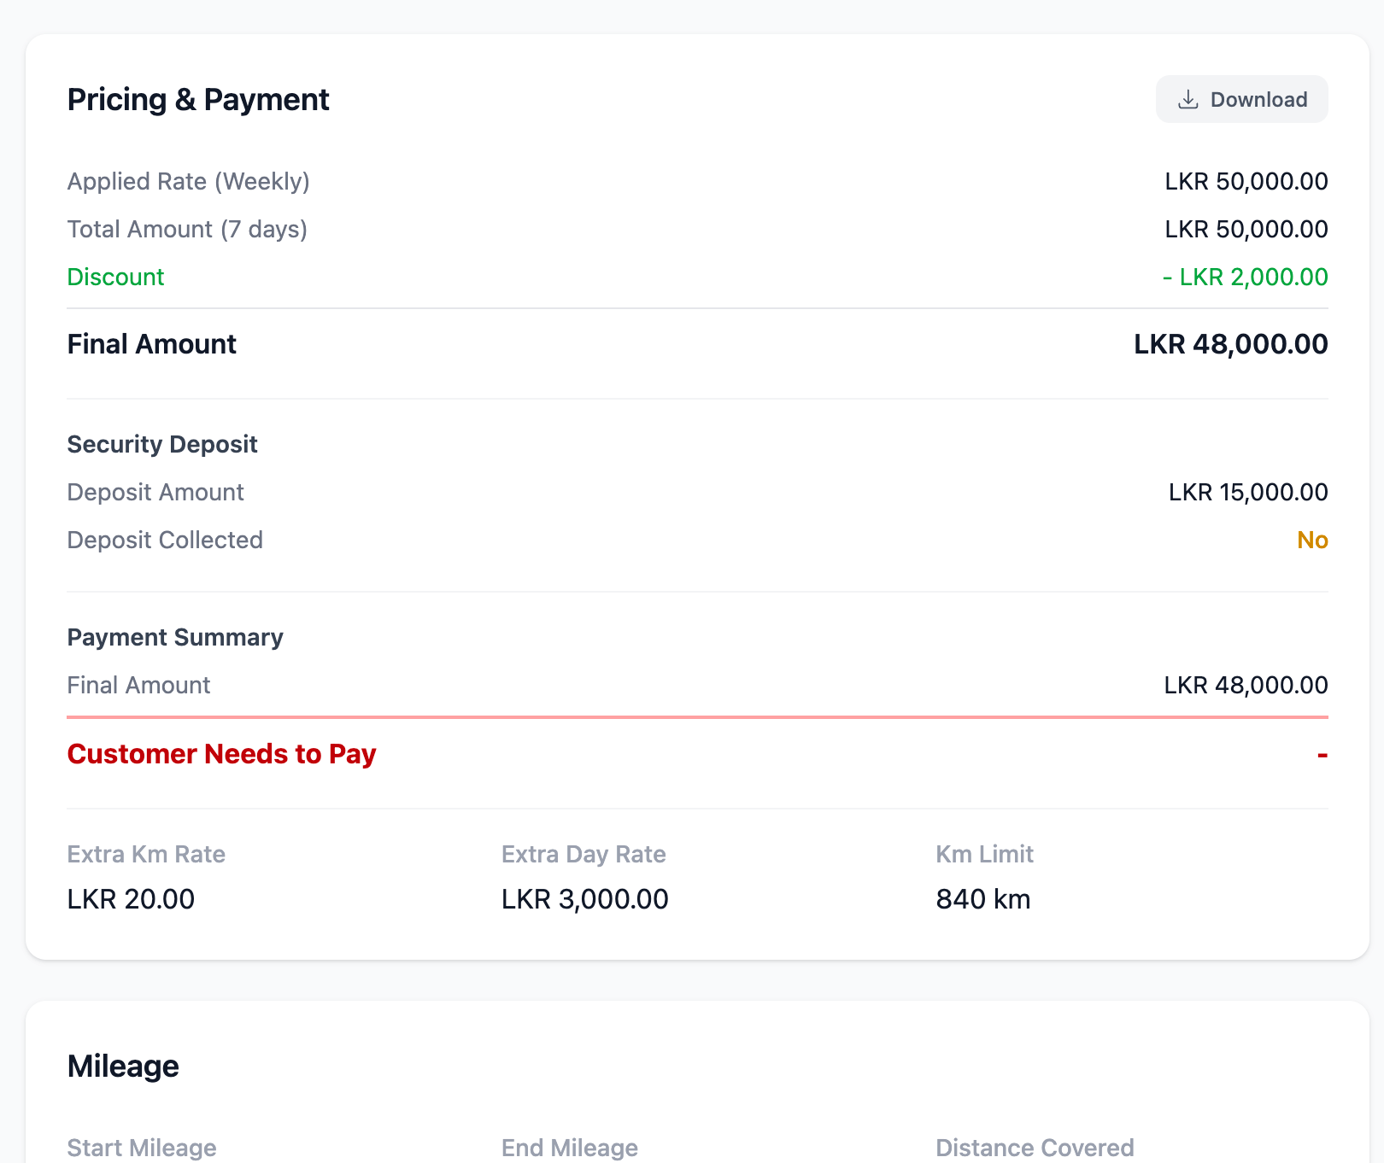Select the Applied Rate (Weekly) row
The height and width of the screenshot is (1163, 1384).
pos(189,181)
